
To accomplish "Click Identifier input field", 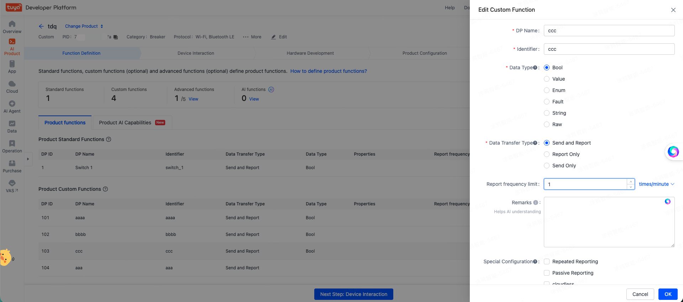I will pos(609,49).
